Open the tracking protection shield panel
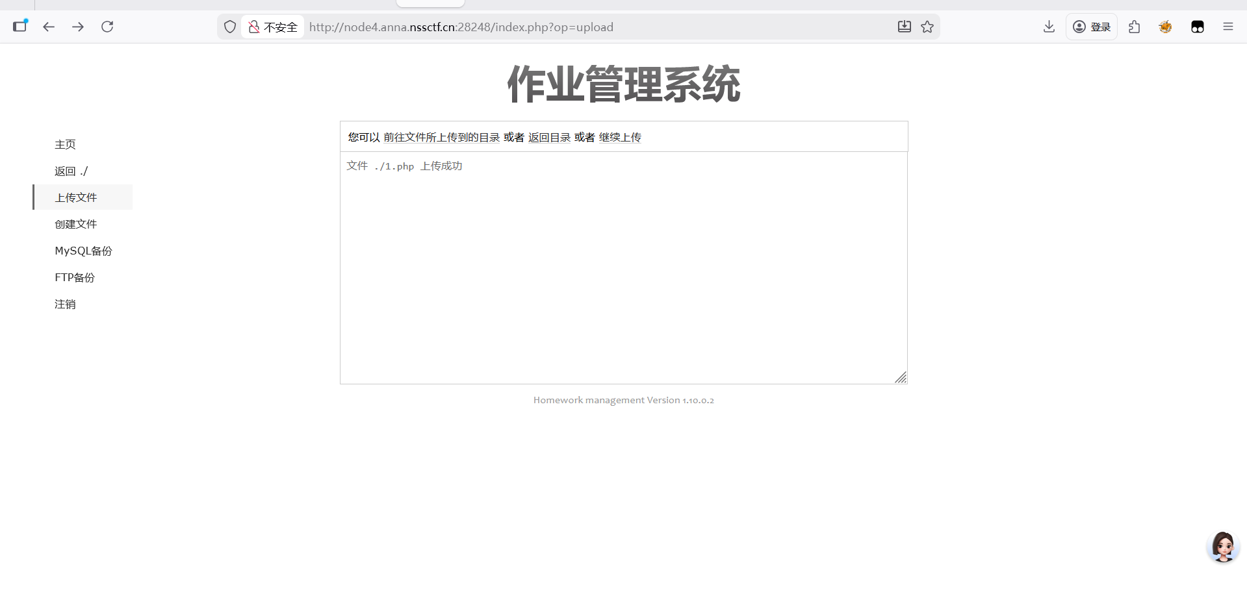Viewport: 1247px width, 598px height. pyautogui.click(x=229, y=27)
